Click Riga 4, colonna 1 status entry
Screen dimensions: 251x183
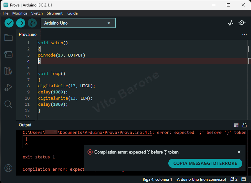157,179
